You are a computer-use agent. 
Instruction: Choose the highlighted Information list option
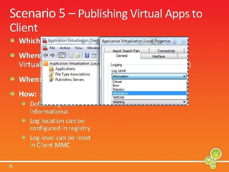pos(149,93)
